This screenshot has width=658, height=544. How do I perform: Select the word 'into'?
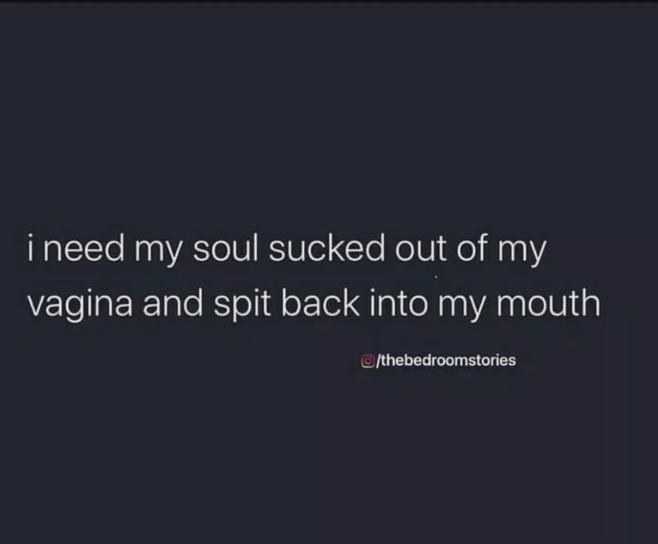[x=398, y=303]
